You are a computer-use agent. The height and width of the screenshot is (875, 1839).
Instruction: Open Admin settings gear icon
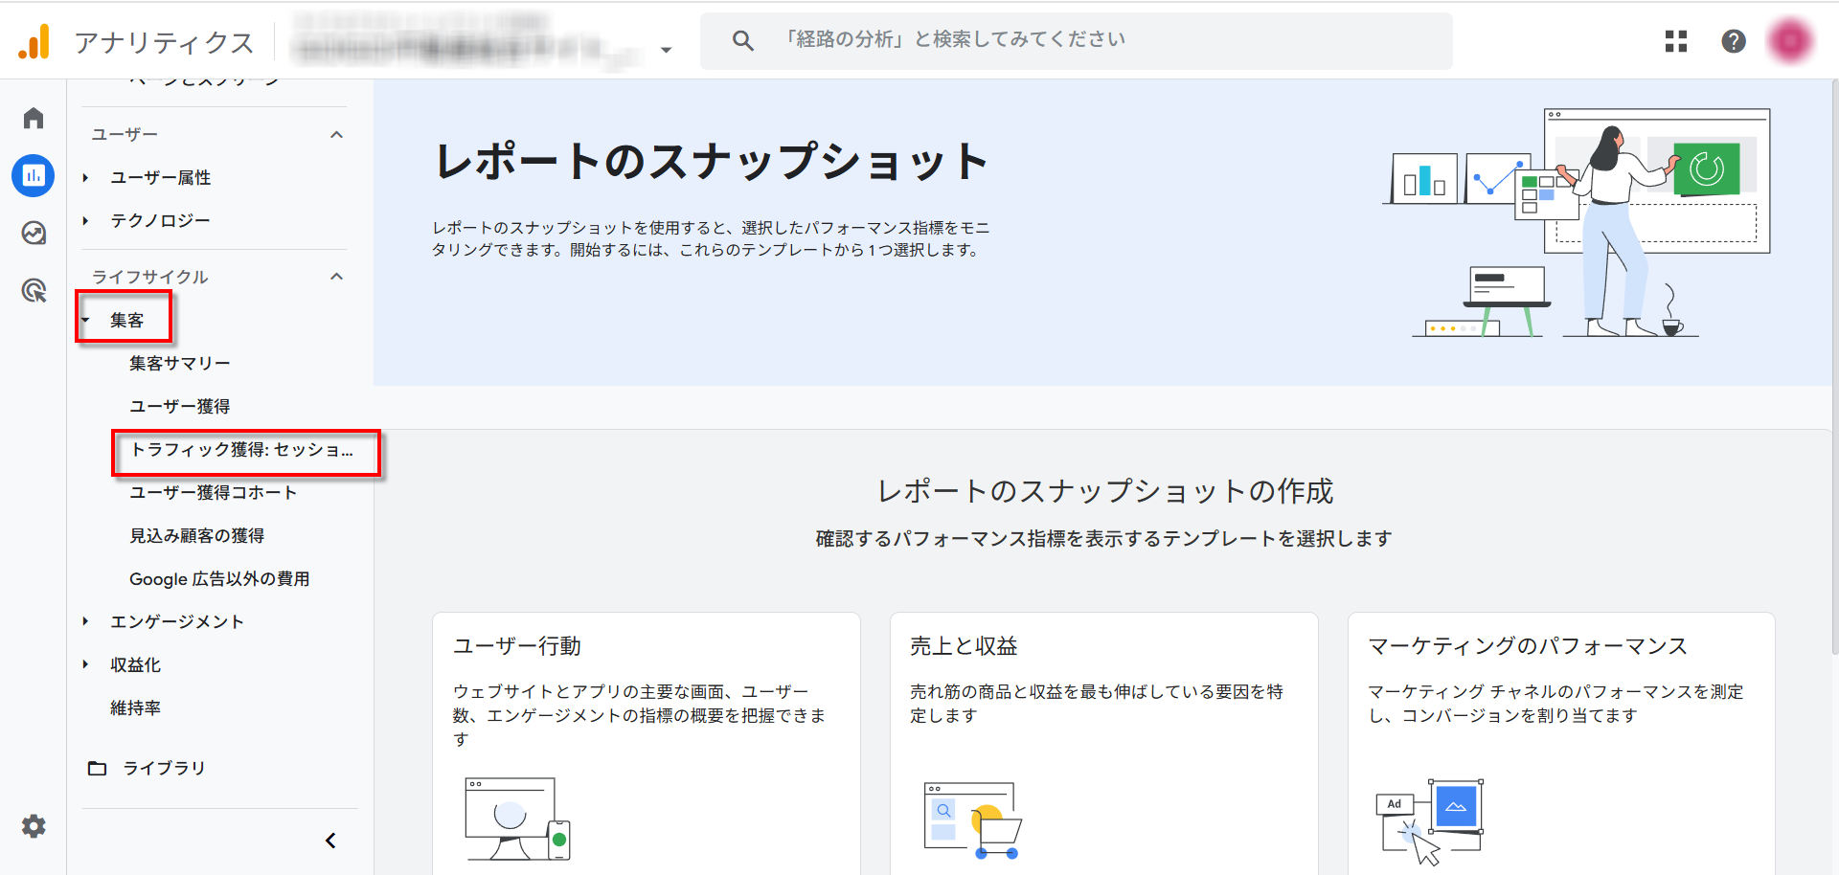(x=34, y=826)
